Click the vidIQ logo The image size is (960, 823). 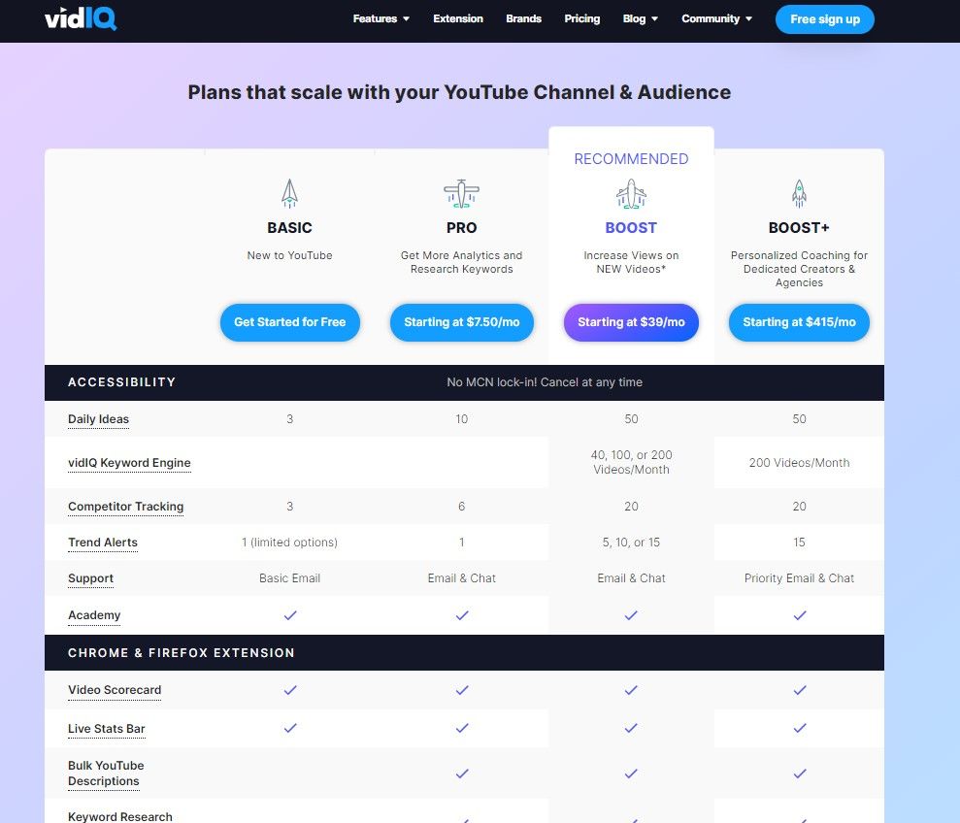81,18
